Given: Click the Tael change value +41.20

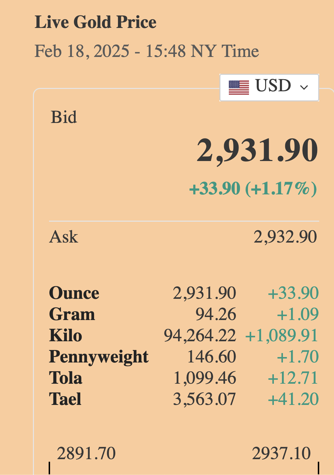Looking at the screenshot, I should [293, 399].
